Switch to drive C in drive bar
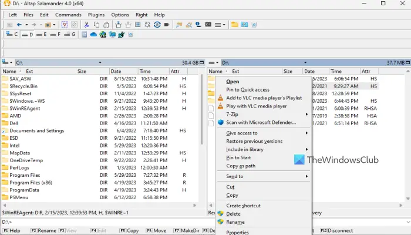The image size is (411, 235). [x=12, y=34]
